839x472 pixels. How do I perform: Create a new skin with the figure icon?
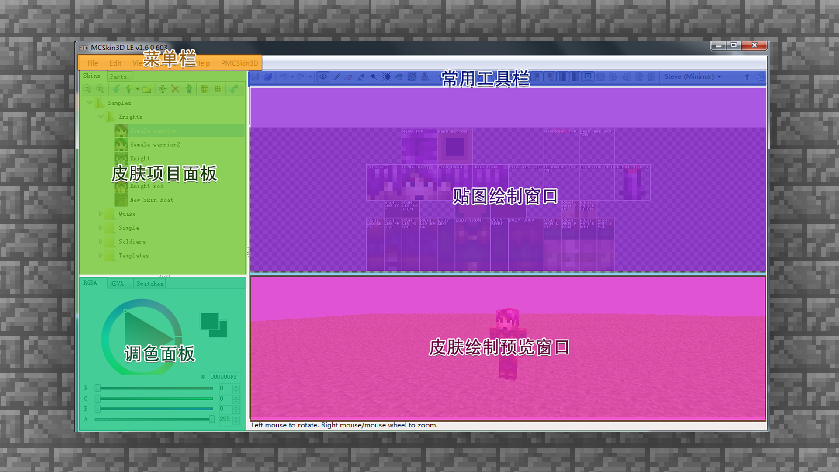pos(128,89)
